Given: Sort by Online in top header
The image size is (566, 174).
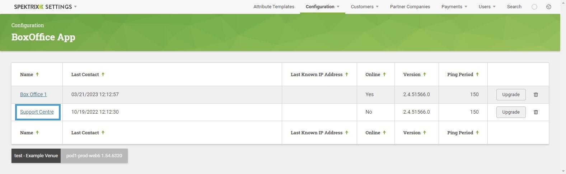Looking at the screenshot, I should pos(376,74).
